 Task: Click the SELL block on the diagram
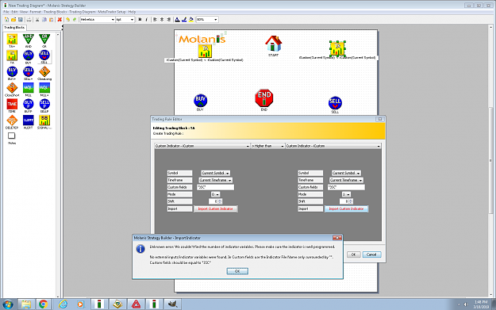[x=335, y=103]
